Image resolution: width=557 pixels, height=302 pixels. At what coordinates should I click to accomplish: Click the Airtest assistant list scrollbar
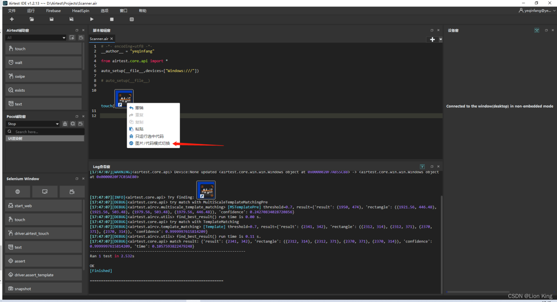(x=84, y=56)
